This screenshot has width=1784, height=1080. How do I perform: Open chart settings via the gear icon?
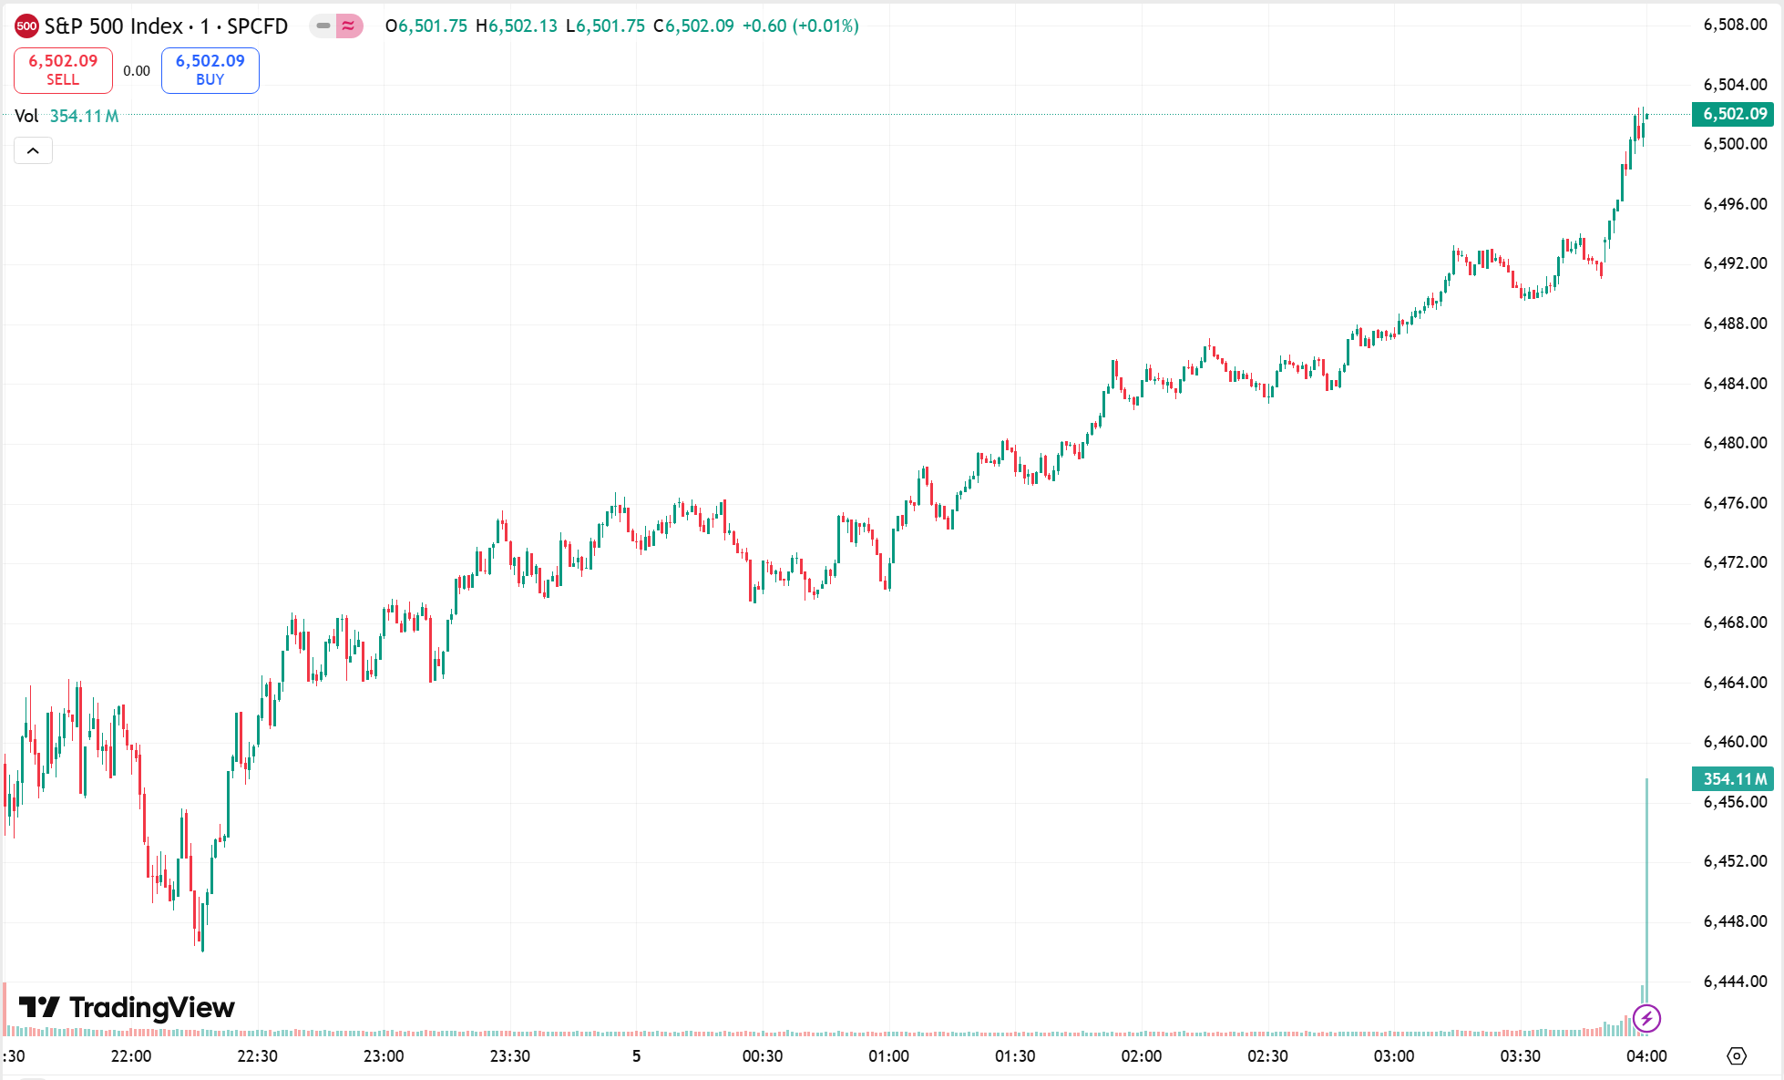click(x=1737, y=1055)
